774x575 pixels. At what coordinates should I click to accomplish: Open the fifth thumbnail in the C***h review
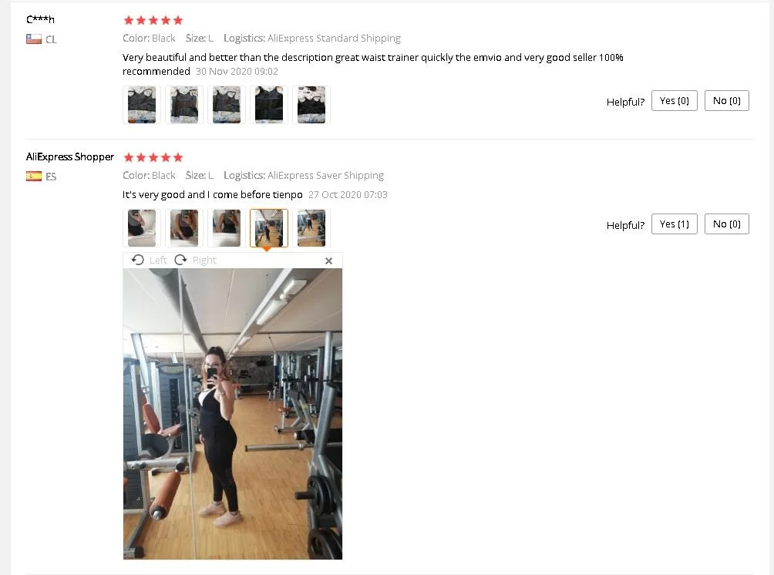point(311,105)
